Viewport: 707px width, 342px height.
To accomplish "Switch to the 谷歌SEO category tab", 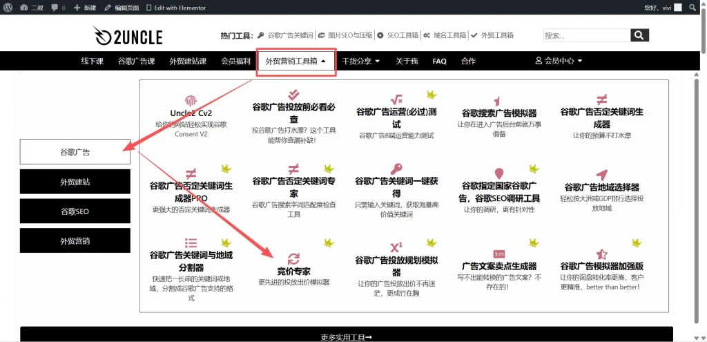I will click(75, 211).
